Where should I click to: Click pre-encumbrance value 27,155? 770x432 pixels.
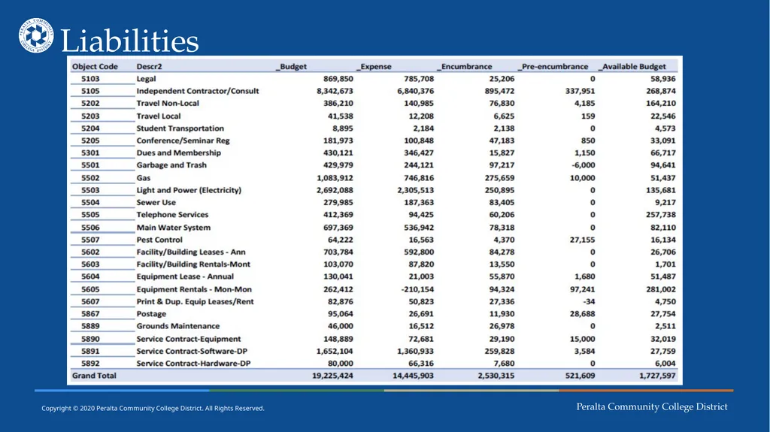[x=583, y=240]
